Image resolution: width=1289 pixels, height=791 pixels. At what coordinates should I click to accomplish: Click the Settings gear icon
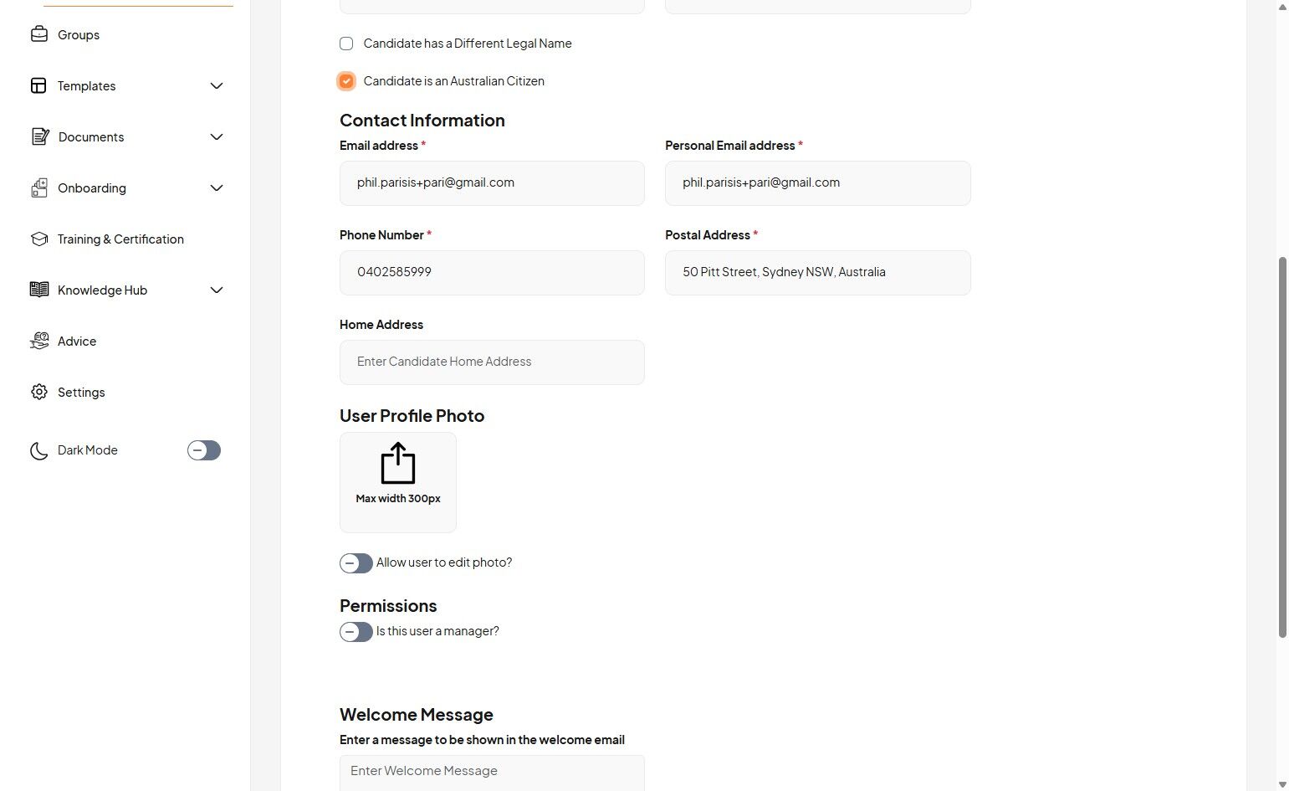[39, 392]
